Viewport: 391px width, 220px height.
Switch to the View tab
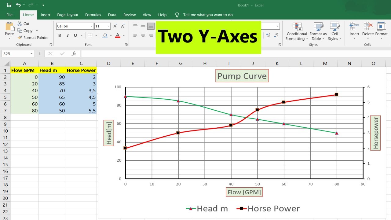147,15
